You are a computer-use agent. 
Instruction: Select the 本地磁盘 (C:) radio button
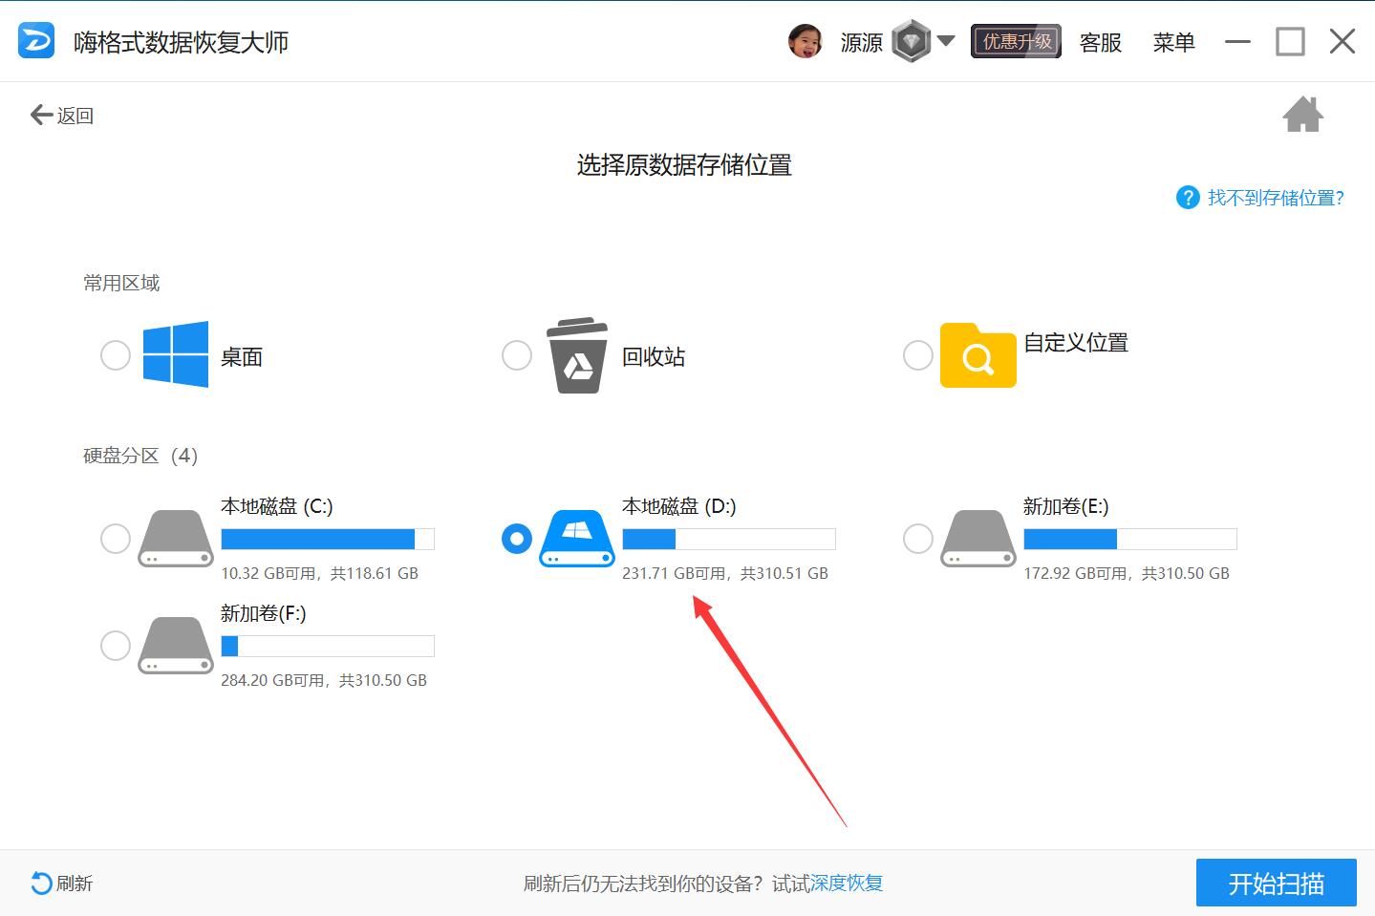tap(116, 539)
